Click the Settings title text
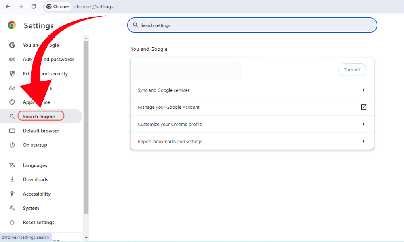The image size is (404, 242). pos(39,26)
